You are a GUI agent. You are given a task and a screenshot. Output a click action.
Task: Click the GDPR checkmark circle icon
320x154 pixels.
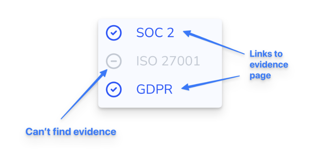point(113,89)
